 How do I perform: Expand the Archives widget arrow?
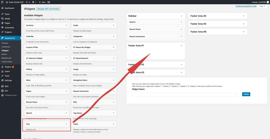(x=66, y=25)
